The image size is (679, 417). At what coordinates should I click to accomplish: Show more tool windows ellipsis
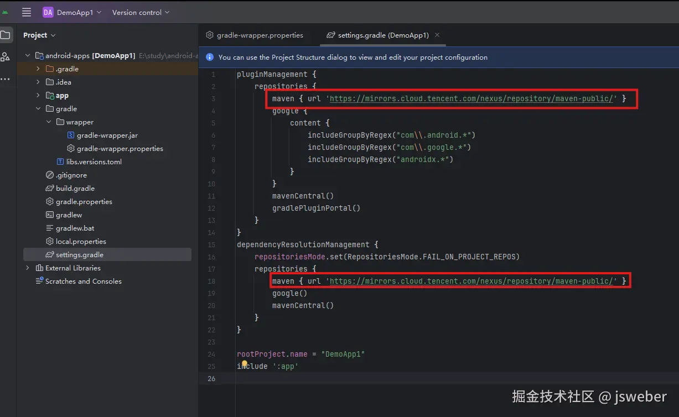point(5,79)
